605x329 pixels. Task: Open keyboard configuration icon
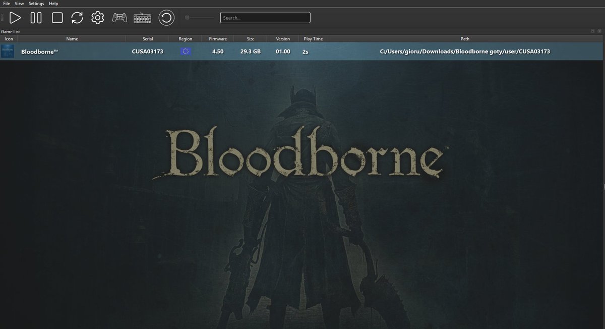(x=143, y=18)
